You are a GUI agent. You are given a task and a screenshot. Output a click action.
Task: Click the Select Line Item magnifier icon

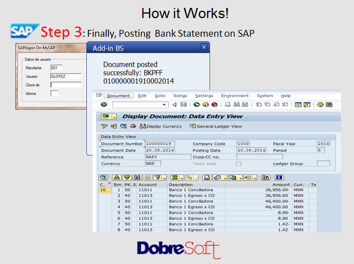[123, 126]
